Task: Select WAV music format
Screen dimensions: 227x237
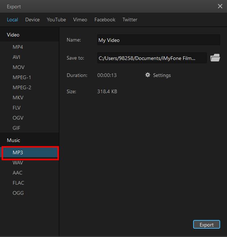Action: coord(18,163)
